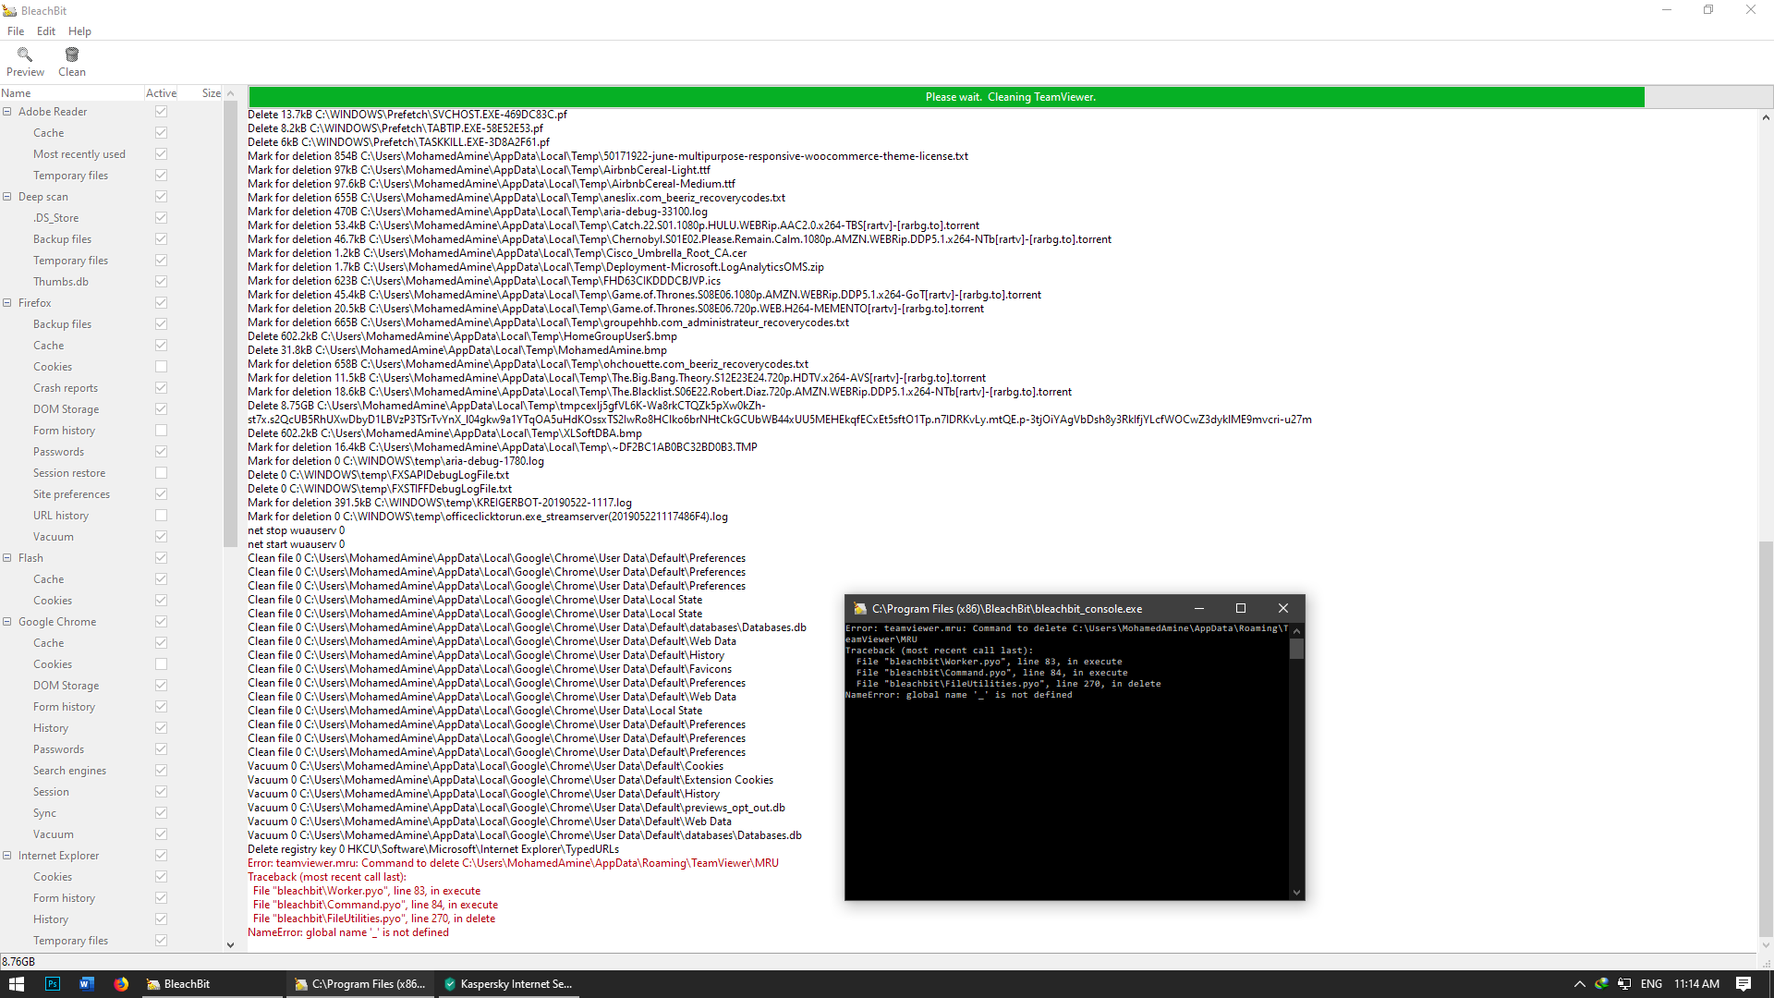Collapse the Google Chrome tree group
Viewport: 1774px width, 998px height.
pyautogui.click(x=7, y=622)
